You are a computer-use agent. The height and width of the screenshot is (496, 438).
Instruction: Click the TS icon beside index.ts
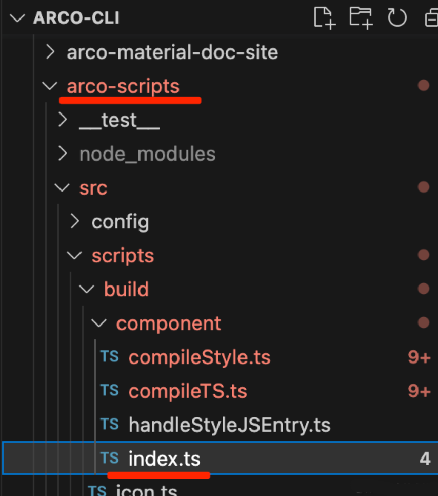tap(110, 458)
